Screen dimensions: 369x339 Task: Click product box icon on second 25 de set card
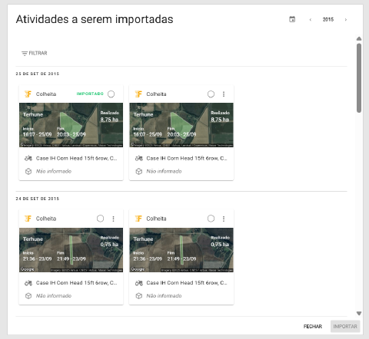[139, 171]
